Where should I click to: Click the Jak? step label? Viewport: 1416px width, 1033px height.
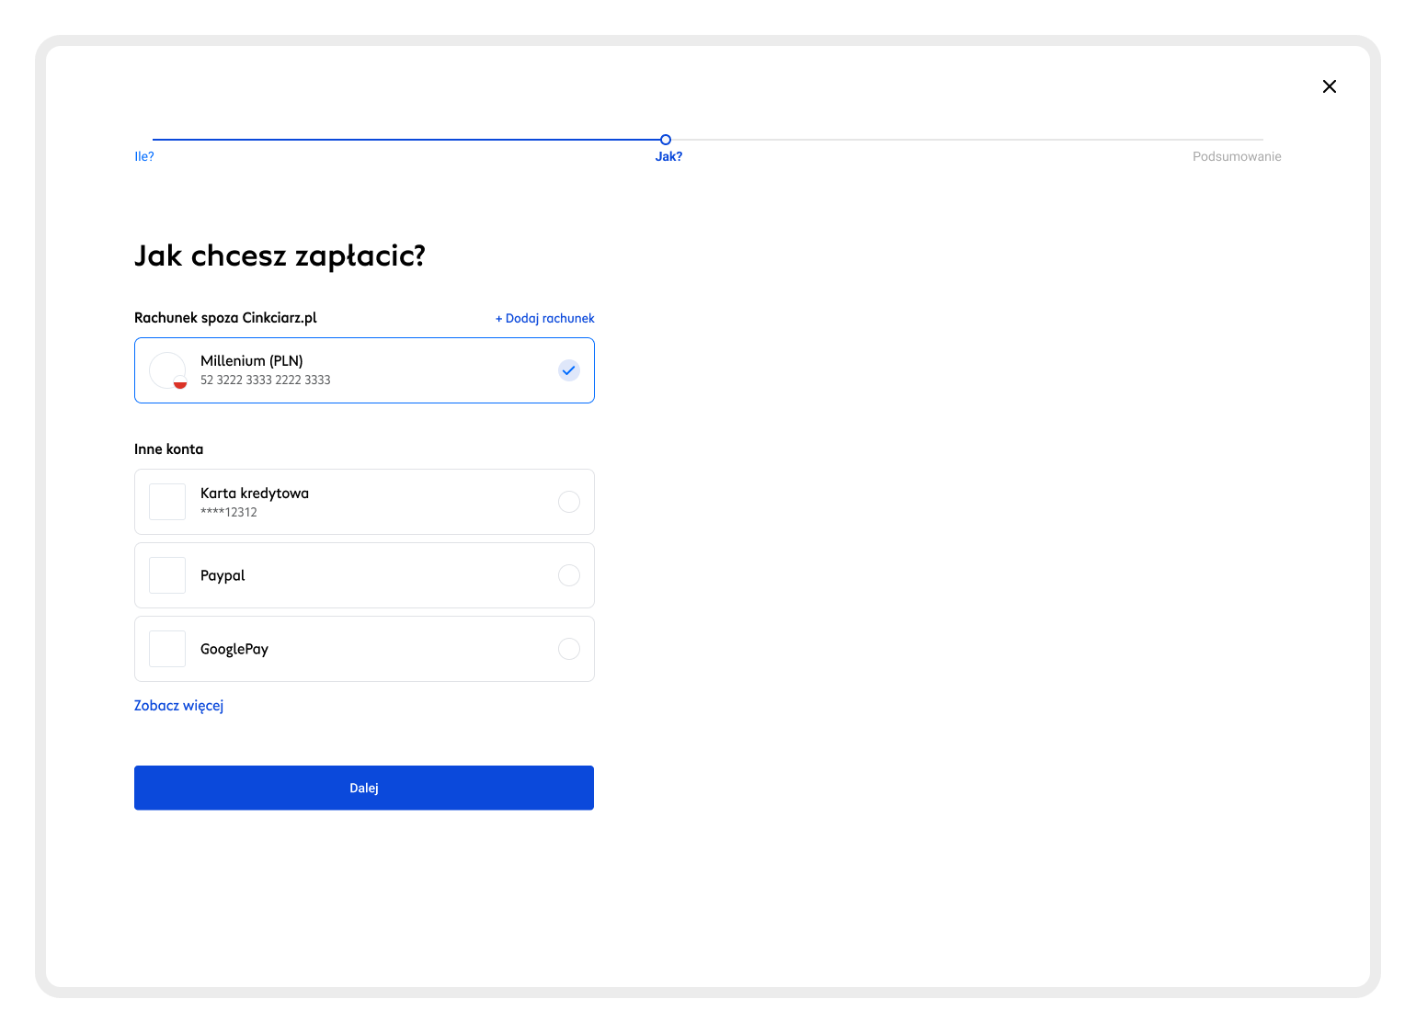668,156
